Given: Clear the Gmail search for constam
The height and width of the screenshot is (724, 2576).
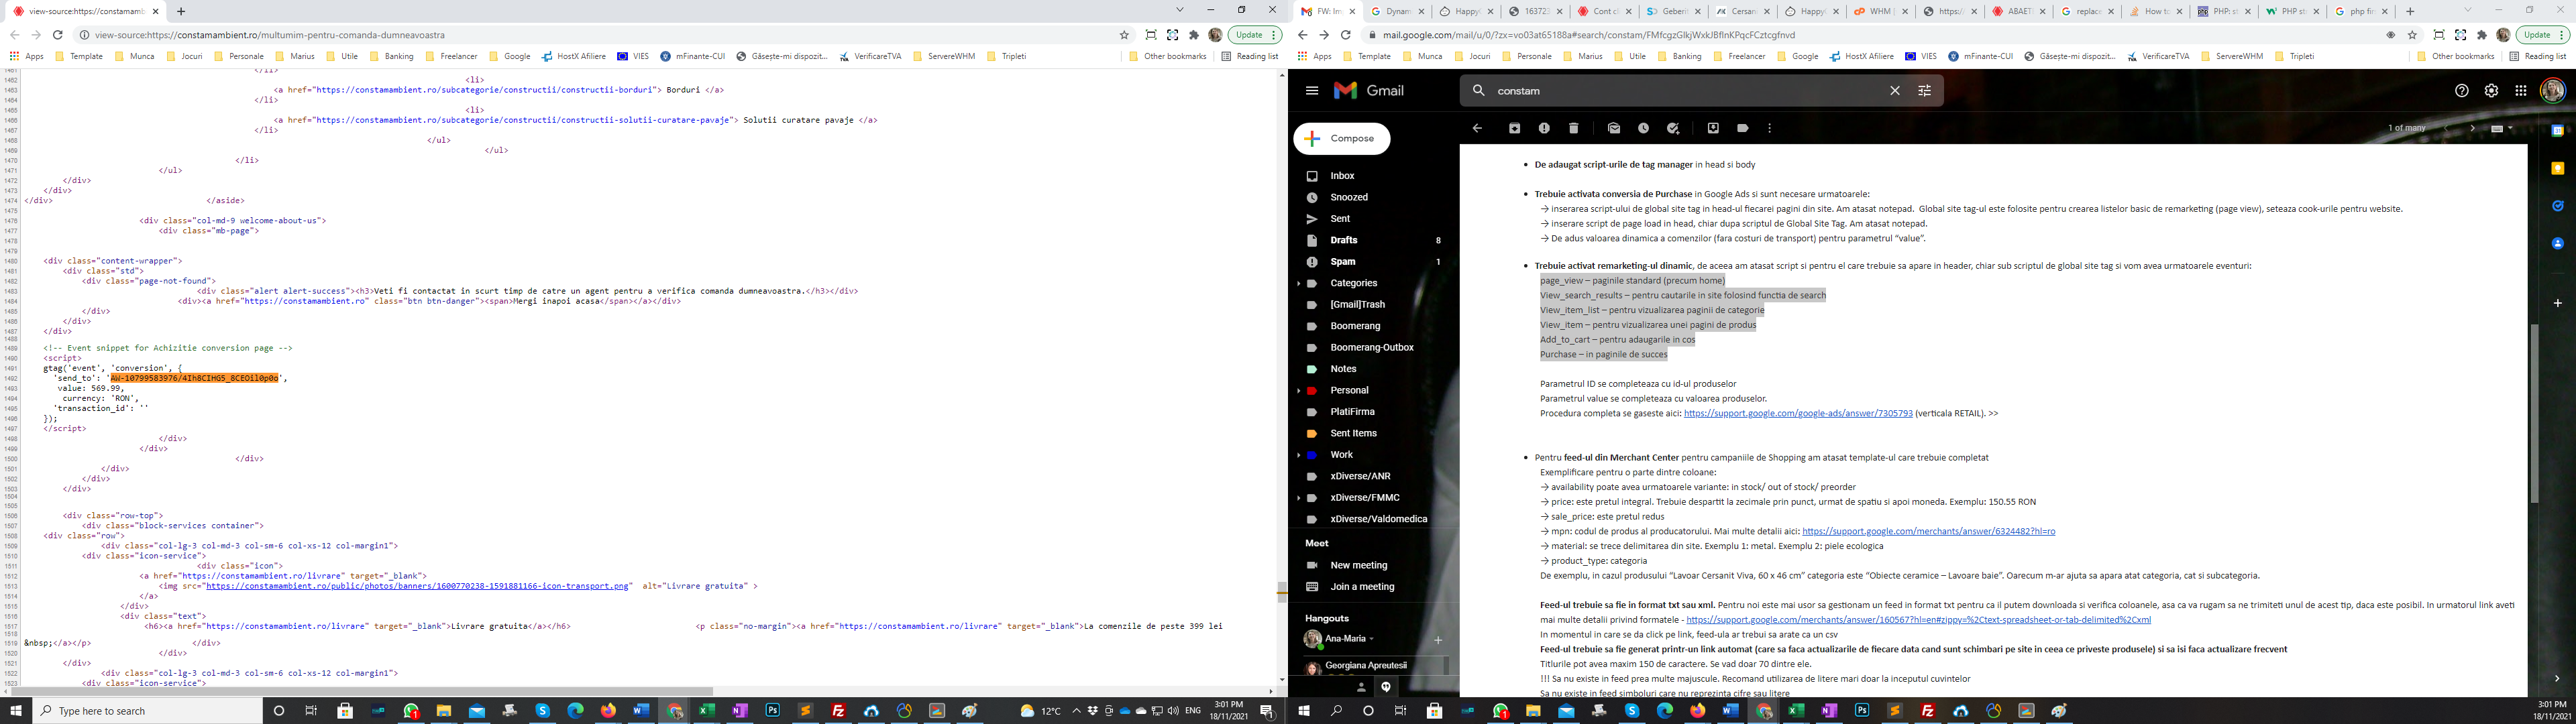Looking at the screenshot, I should (1894, 90).
